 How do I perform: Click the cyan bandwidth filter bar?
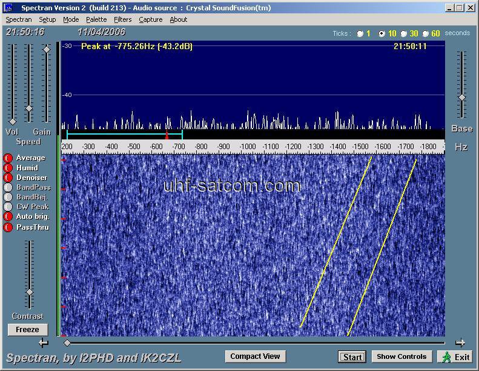click(x=125, y=134)
